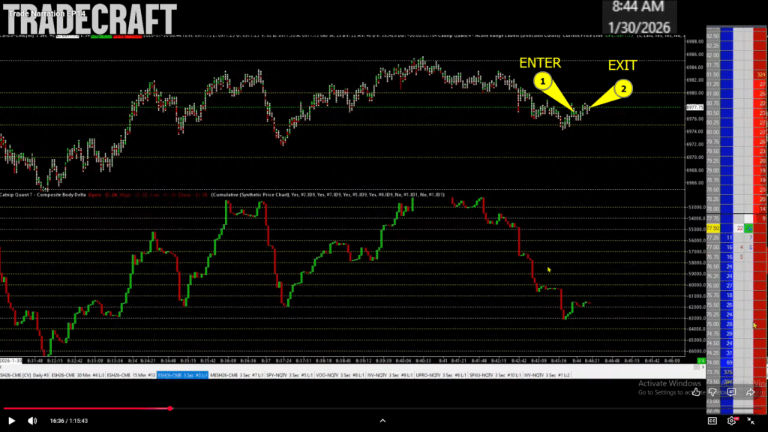The image size is (768, 432).
Task: Exit fullscreen mode icon
Action: point(753,421)
